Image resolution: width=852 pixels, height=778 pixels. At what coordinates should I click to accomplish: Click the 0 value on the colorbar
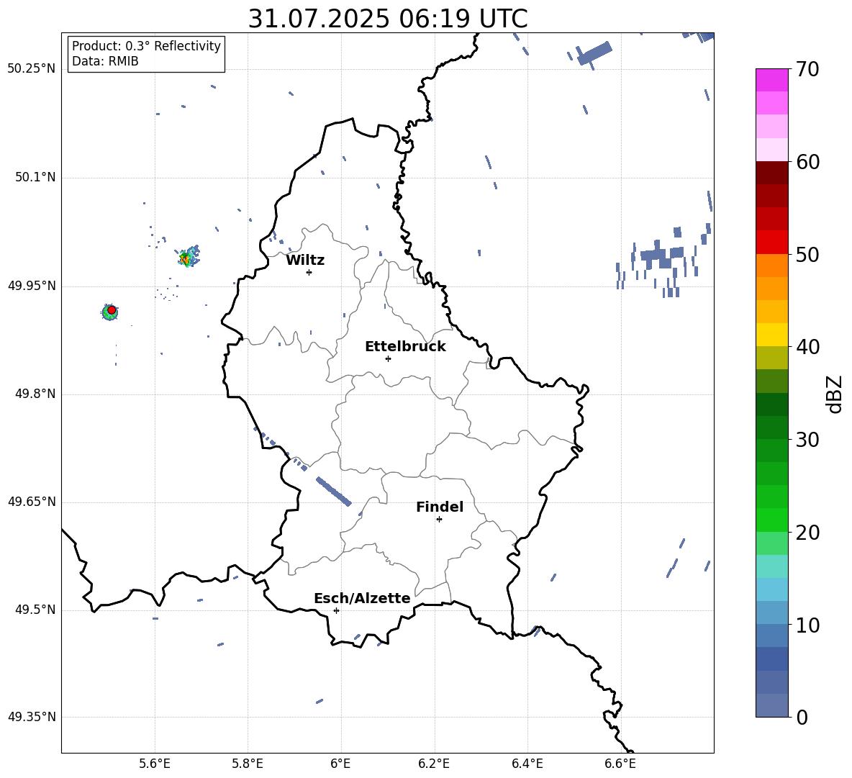[x=802, y=717]
